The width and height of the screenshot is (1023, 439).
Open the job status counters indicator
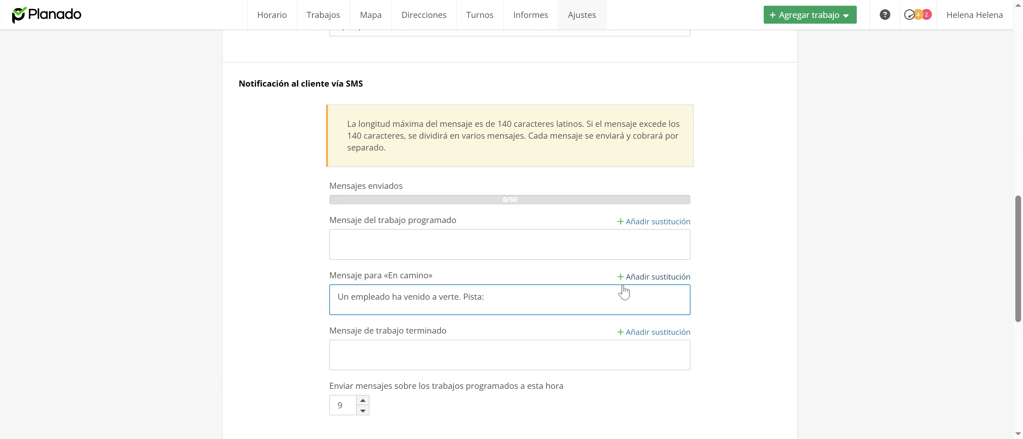click(x=909, y=15)
